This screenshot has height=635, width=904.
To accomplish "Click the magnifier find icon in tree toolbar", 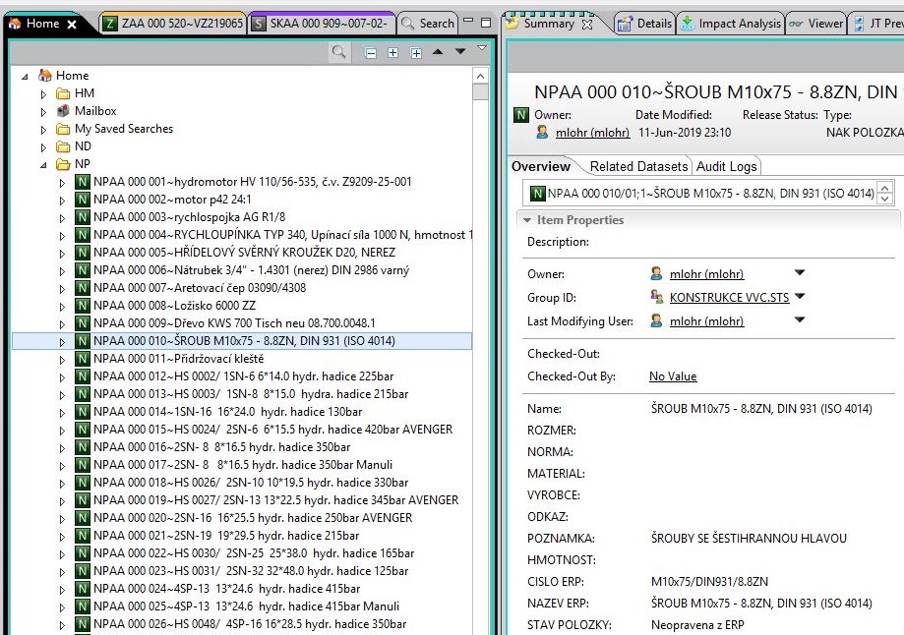I will pos(339,52).
